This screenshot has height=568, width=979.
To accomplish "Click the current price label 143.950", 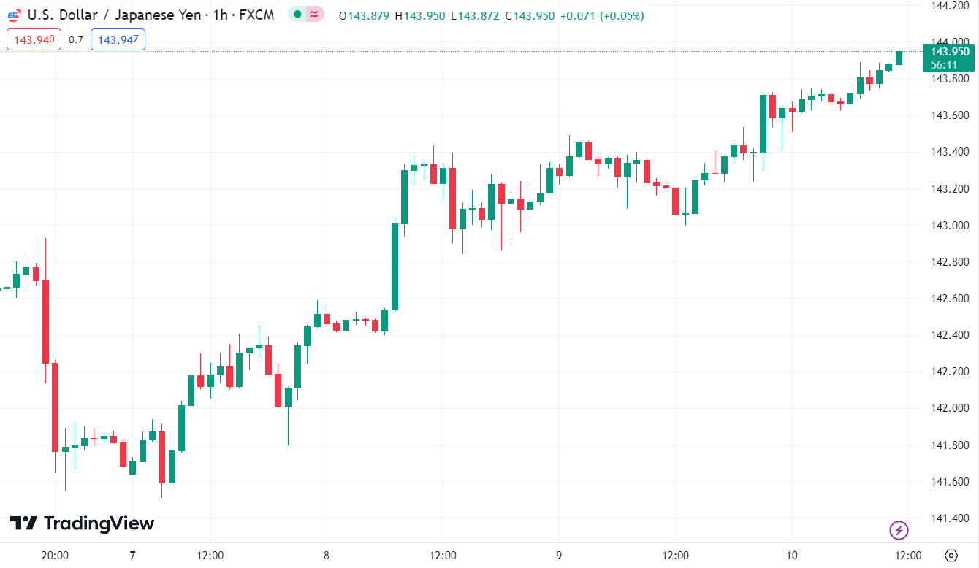I will 950,52.
